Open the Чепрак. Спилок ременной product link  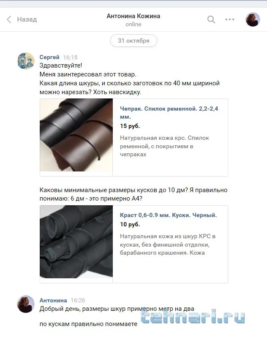coord(169,113)
